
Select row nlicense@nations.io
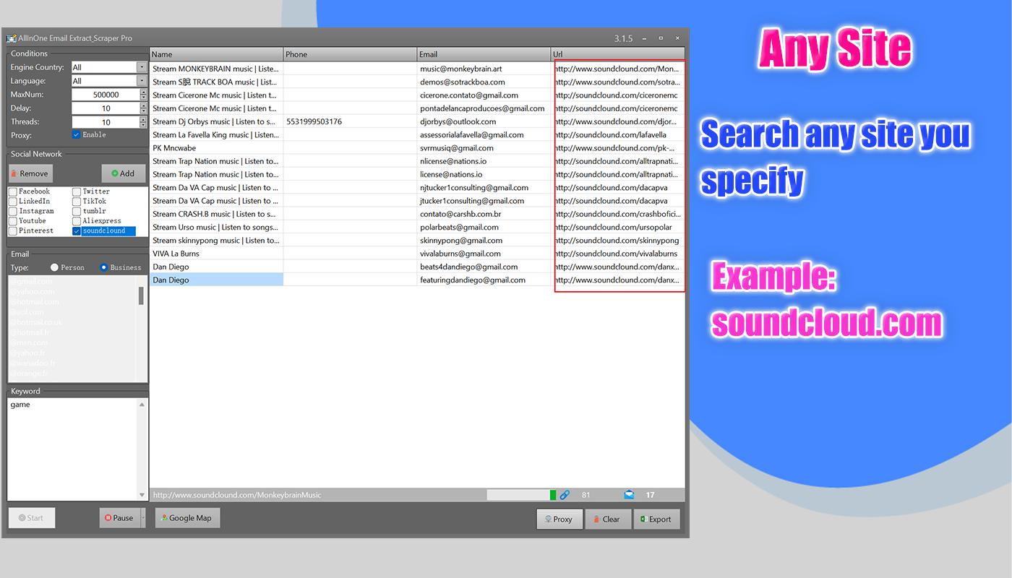click(x=417, y=161)
